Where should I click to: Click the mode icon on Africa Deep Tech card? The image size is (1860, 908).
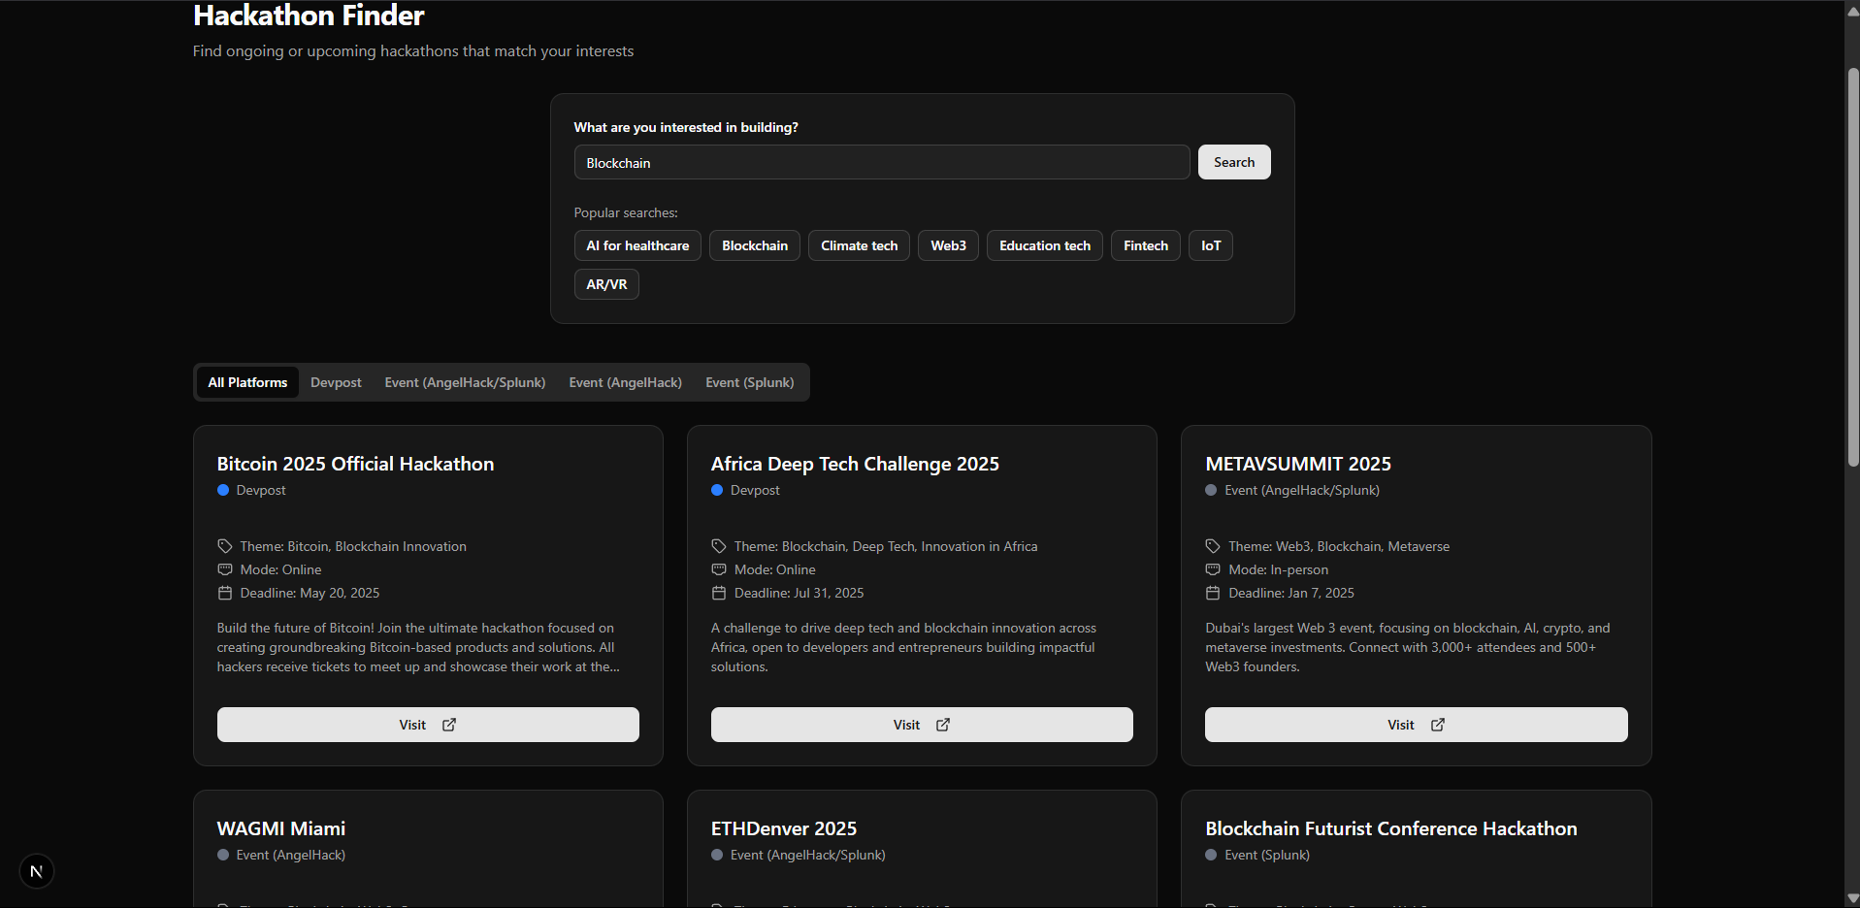click(x=719, y=569)
